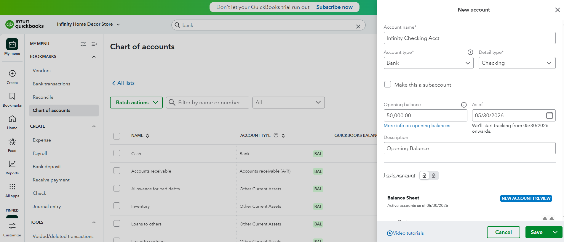This screenshot has height=242, width=564.
Task: Open the Account type dropdown arrow
Action: pyautogui.click(x=468, y=63)
